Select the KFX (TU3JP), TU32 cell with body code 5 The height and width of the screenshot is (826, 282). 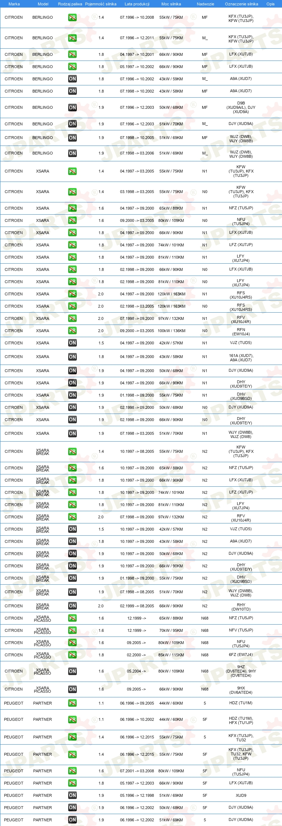pos(241,738)
